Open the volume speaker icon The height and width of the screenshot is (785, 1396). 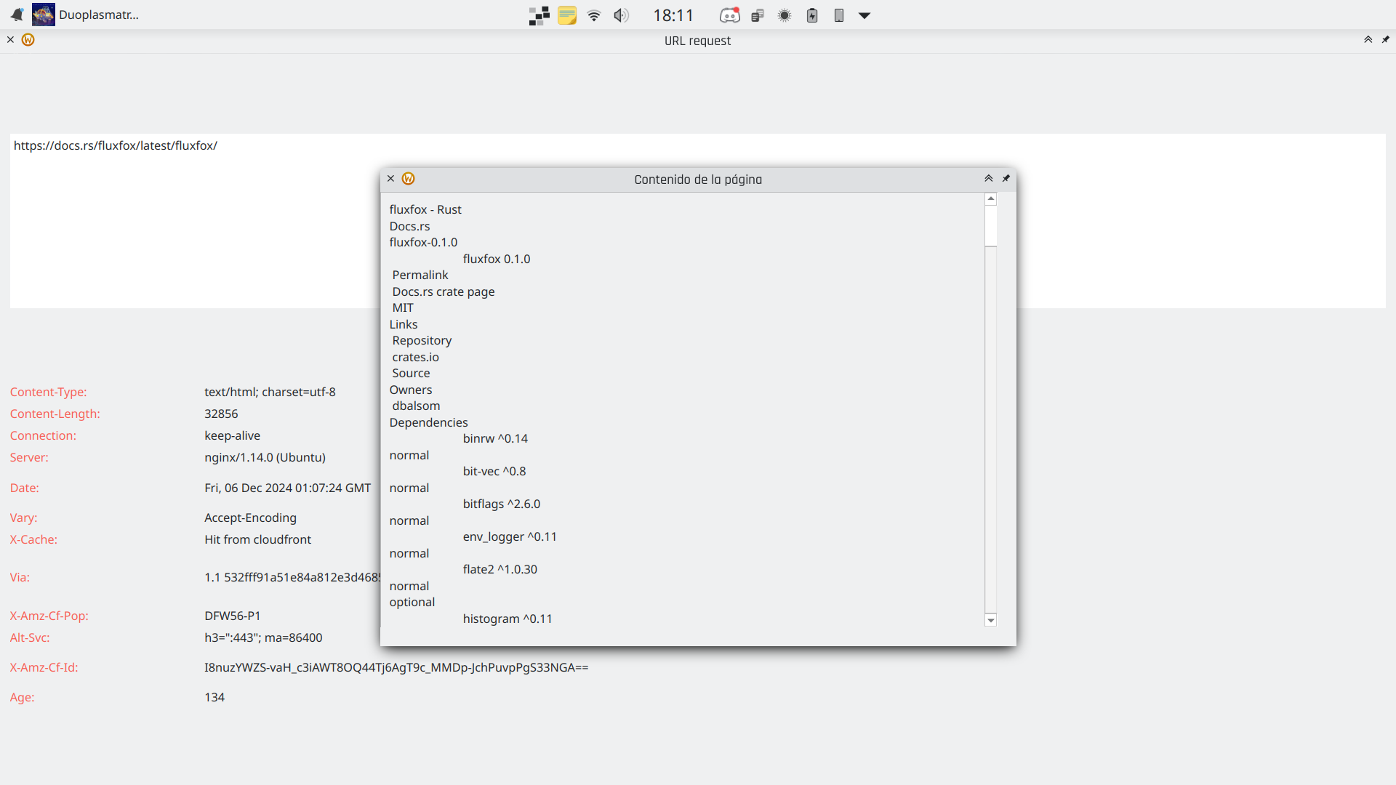click(621, 15)
